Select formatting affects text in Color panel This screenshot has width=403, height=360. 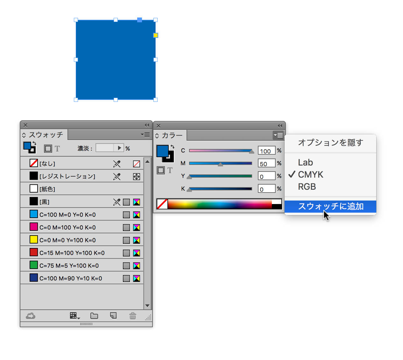tap(170, 170)
